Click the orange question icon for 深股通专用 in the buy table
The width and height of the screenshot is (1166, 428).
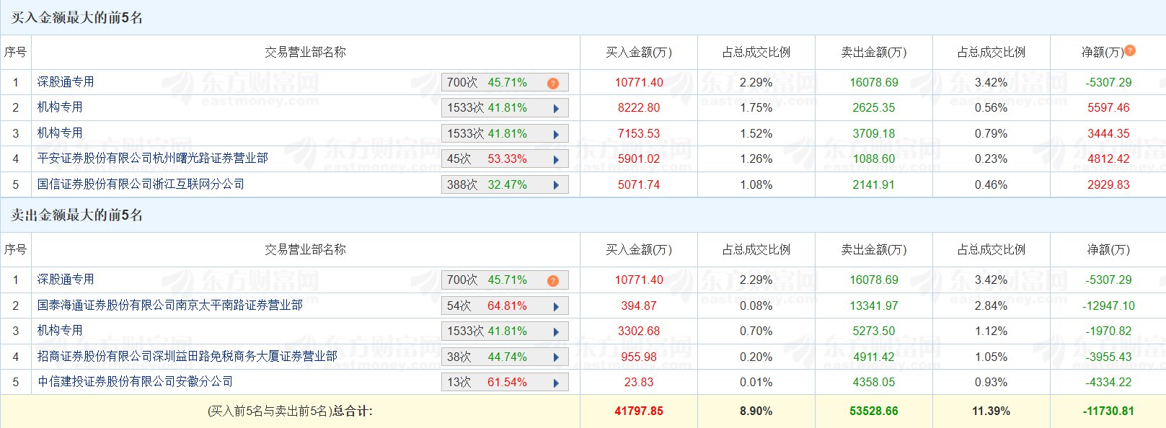[553, 83]
